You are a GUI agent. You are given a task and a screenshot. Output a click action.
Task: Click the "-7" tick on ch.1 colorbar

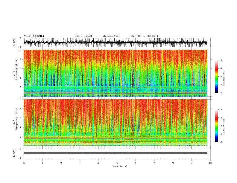(221, 93)
